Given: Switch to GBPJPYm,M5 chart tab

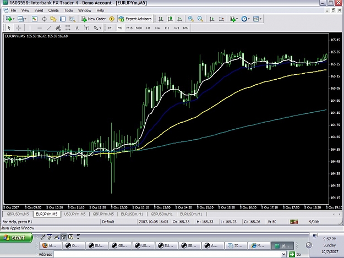Looking at the screenshot, I should pos(103,214).
